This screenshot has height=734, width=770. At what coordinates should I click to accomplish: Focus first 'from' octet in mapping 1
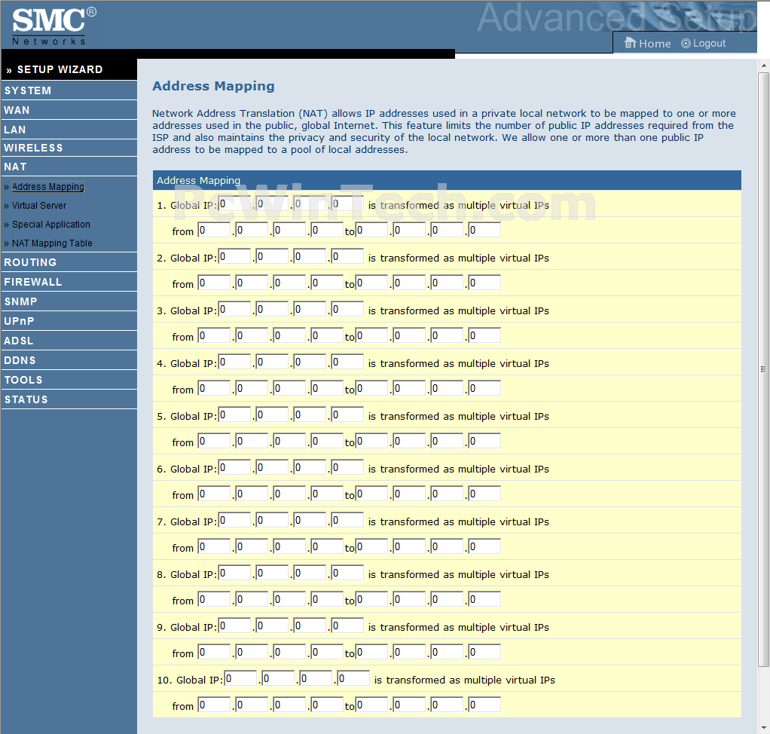(214, 230)
